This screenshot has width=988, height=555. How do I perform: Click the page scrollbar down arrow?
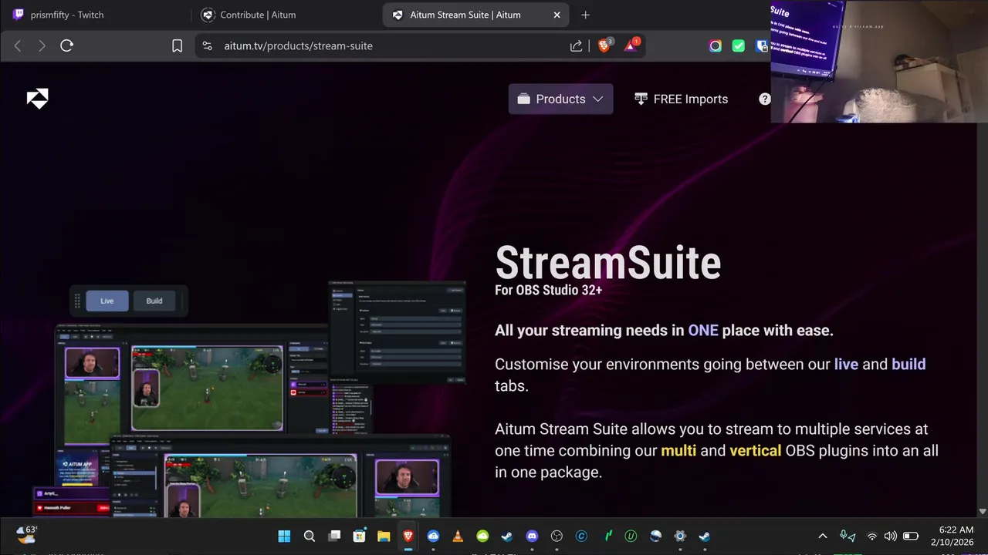point(982,511)
